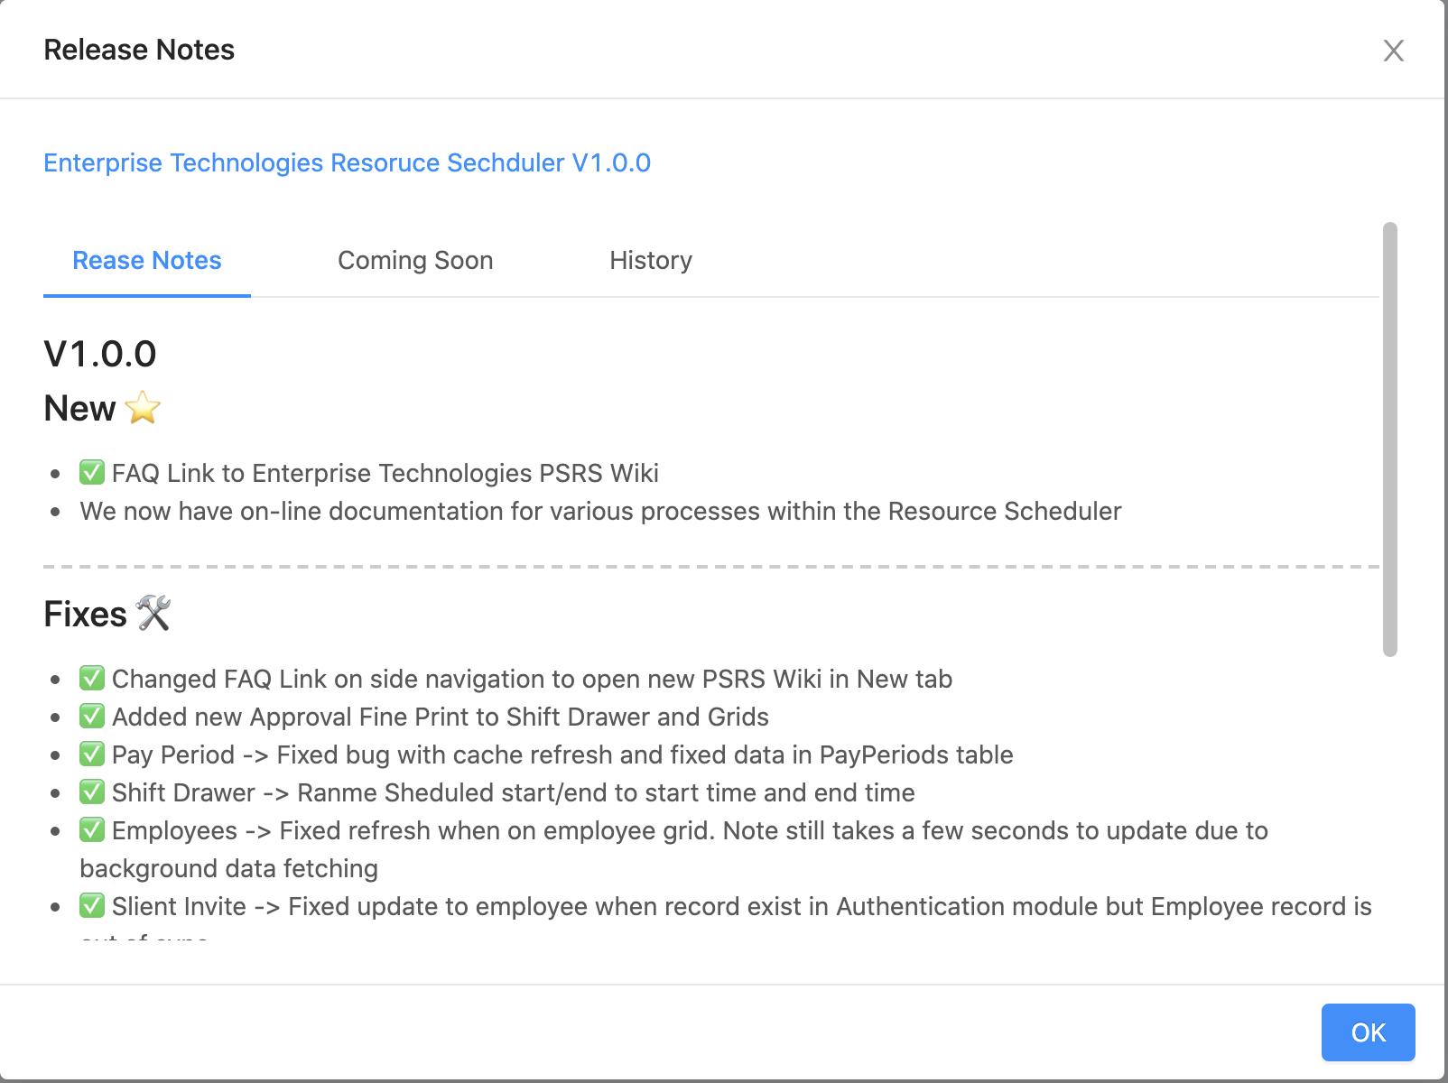Open the History tab
The height and width of the screenshot is (1083, 1448).
650,260
